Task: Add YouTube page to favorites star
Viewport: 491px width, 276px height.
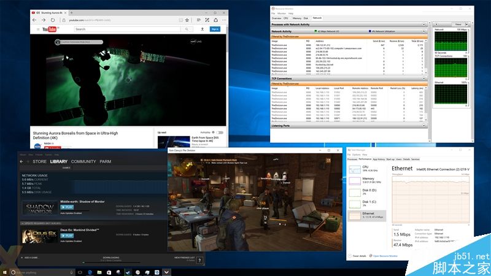Action: coord(187,20)
